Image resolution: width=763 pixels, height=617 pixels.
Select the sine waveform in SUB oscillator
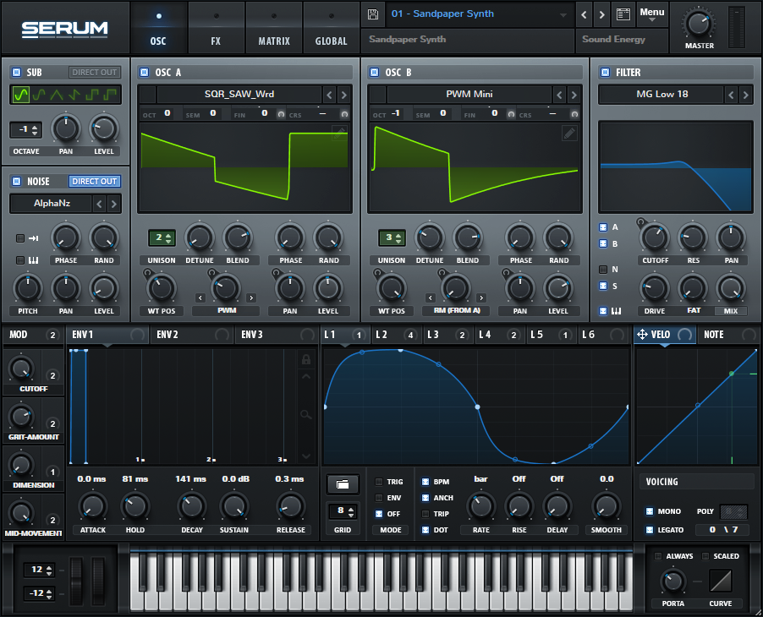22,95
